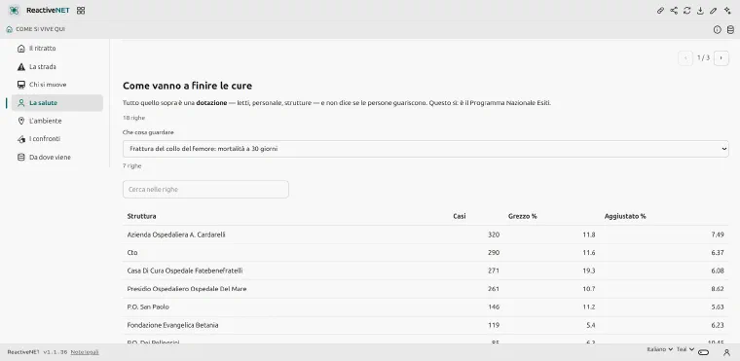This screenshot has width=740, height=361.
Task: Sort by the 'Casi' column header
Action: (x=460, y=216)
